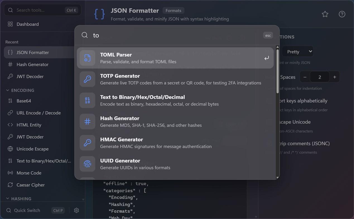Click the Hash Generator sidebar hash icon
This screenshot has width=354, height=219.
click(x=10, y=64)
